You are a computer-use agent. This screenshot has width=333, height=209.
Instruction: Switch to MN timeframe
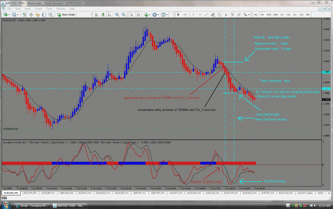308,15
